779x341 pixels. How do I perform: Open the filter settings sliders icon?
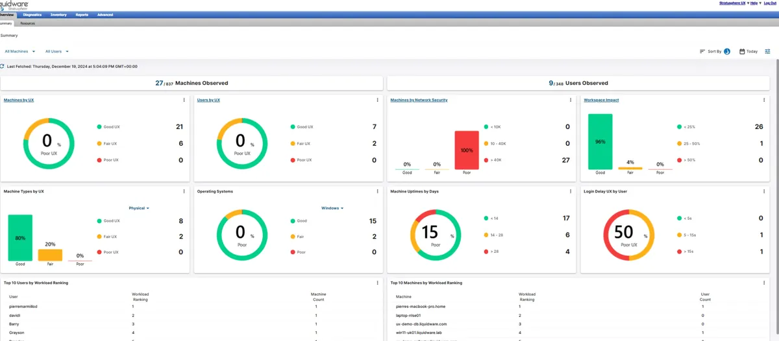767,51
